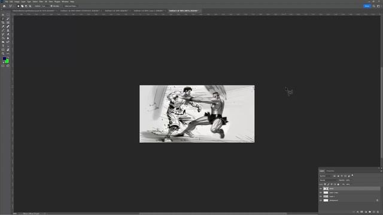Delete layer with trash icon

coord(378,212)
